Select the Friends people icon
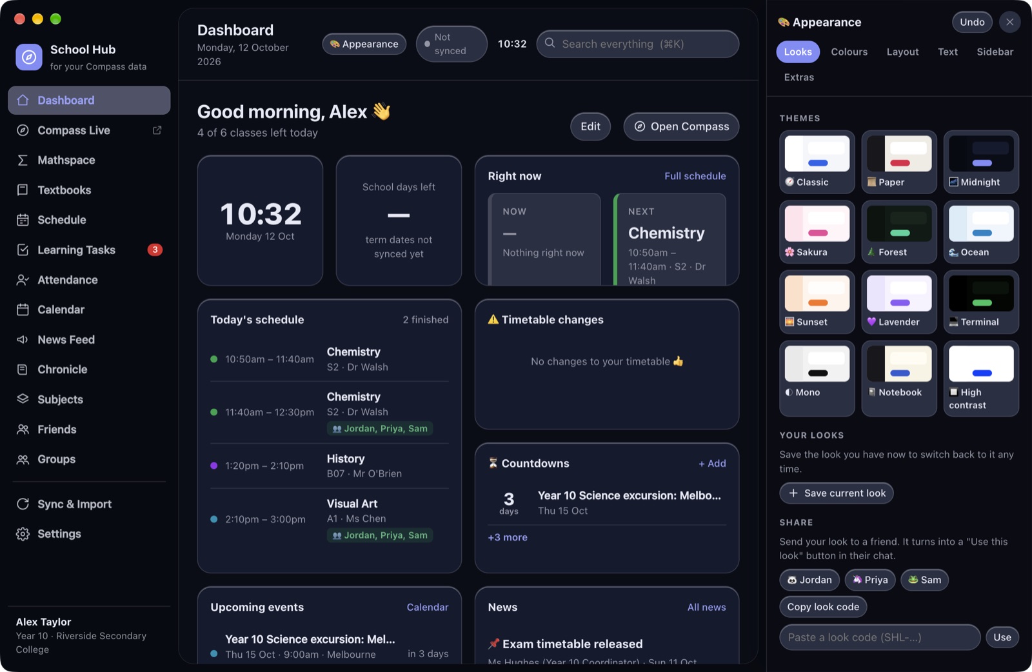 coord(23,430)
